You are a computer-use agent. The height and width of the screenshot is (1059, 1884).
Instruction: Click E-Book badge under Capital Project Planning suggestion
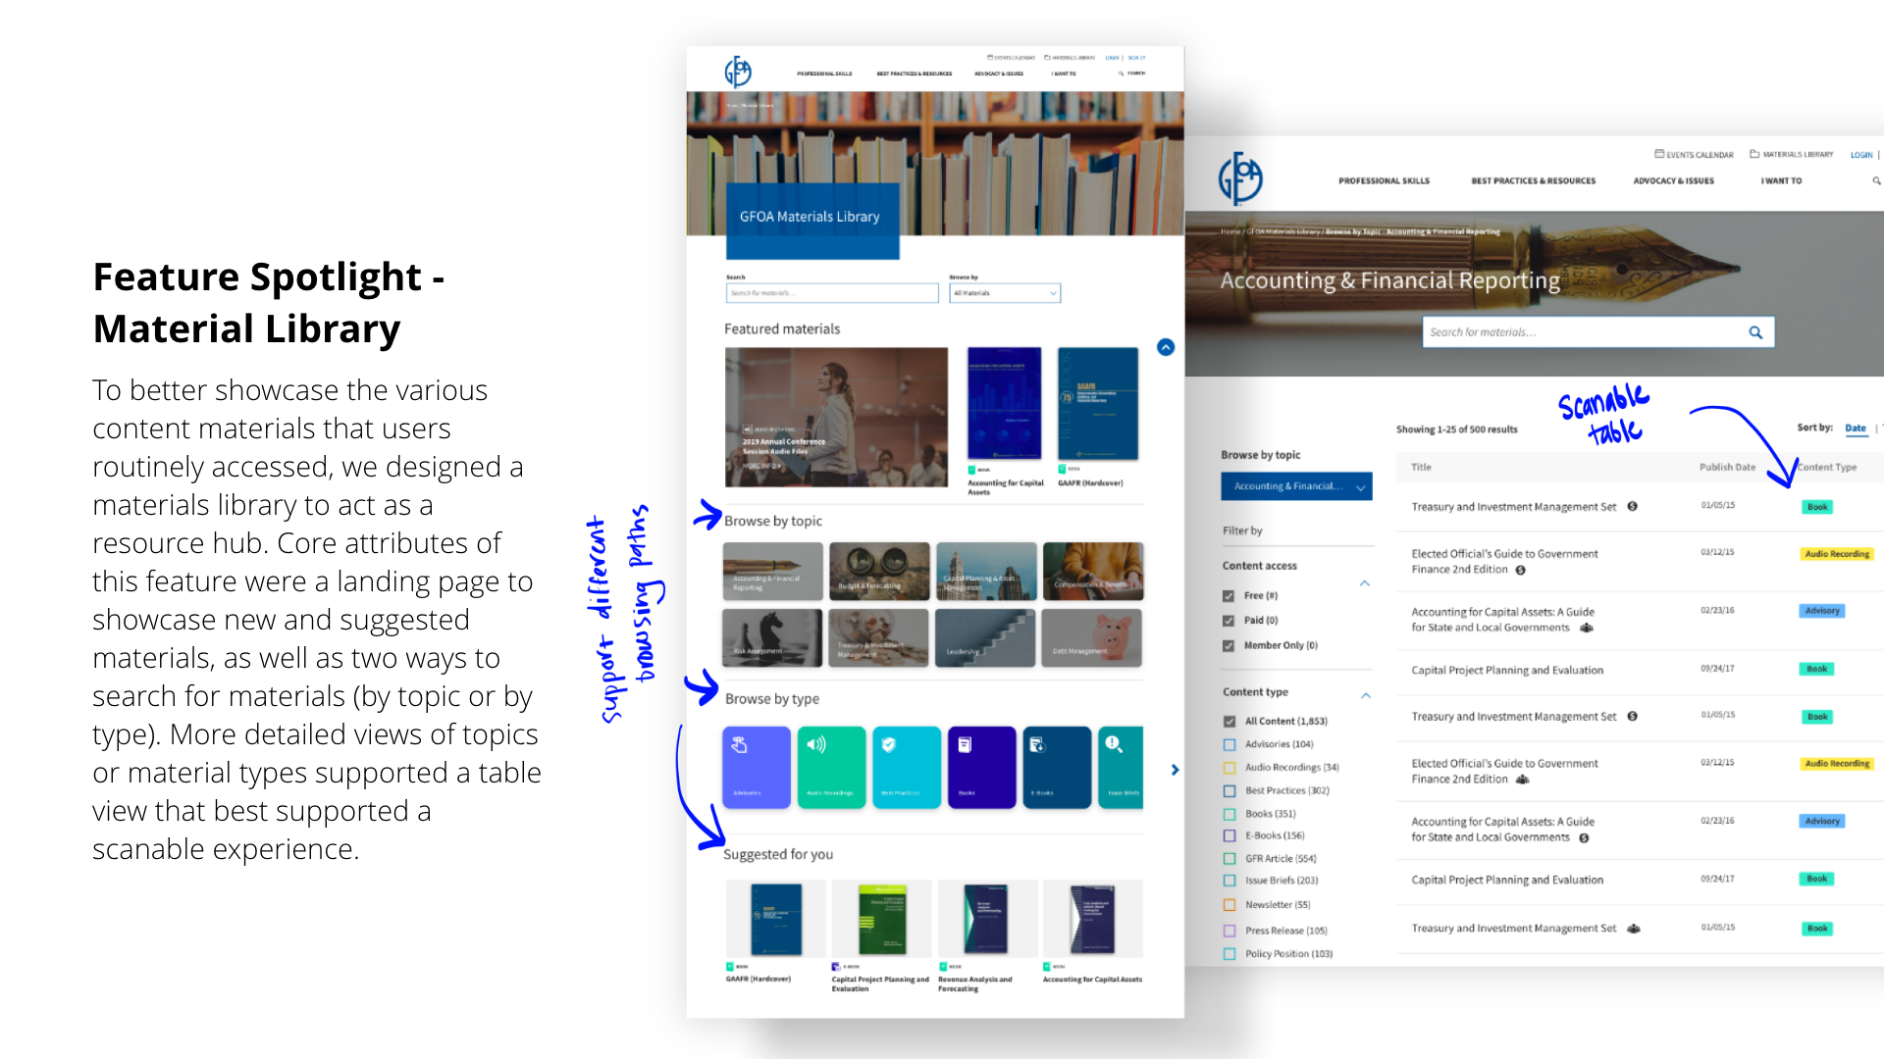pyautogui.click(x=836, y=966)
